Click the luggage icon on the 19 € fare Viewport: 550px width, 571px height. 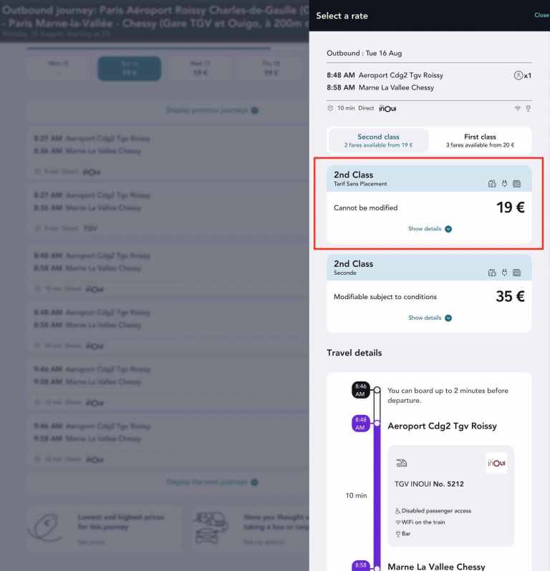tap(492, 184)
